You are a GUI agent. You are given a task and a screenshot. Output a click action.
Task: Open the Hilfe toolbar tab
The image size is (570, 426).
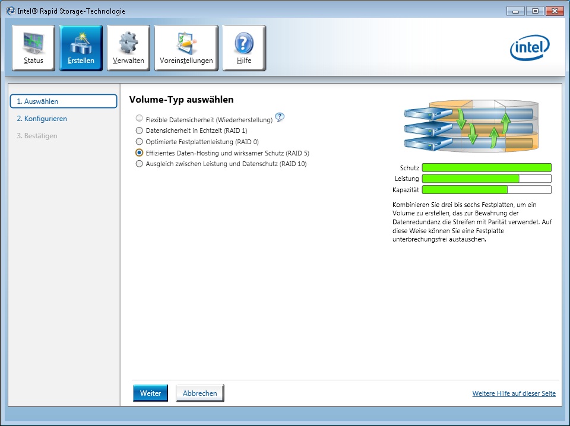pos(244,48)
